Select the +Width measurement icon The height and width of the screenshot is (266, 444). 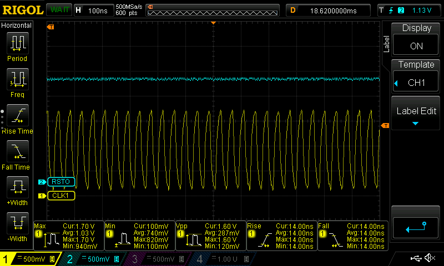tap(18, 187)
